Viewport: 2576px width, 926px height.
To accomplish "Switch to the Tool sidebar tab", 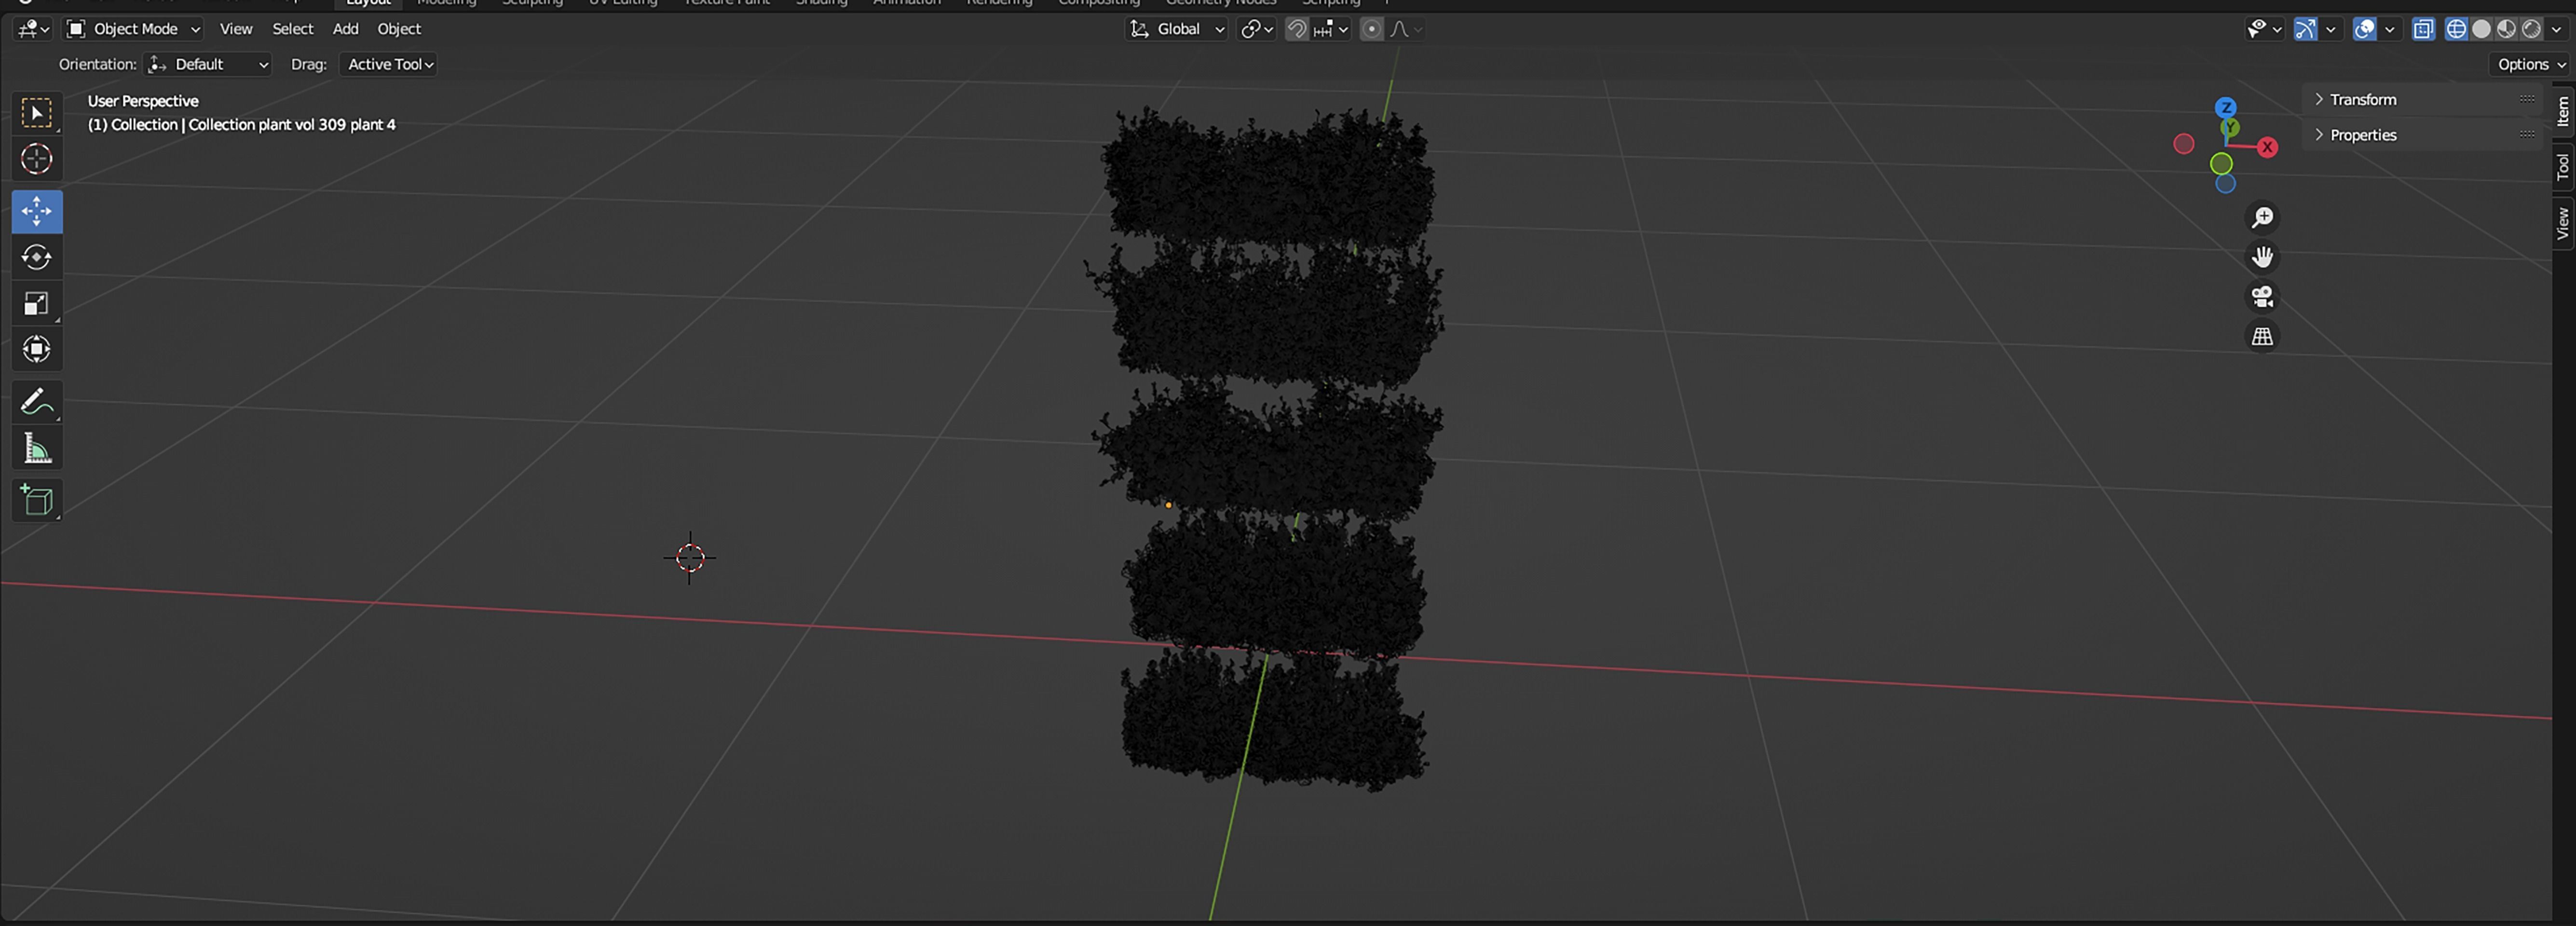I will tap(2563, 166).
